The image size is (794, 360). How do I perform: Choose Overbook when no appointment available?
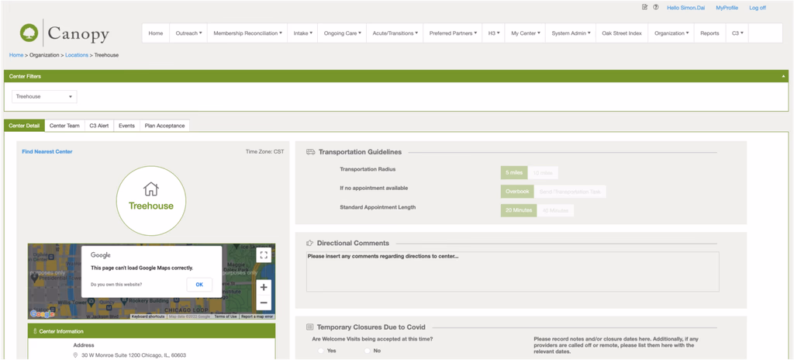517,192
